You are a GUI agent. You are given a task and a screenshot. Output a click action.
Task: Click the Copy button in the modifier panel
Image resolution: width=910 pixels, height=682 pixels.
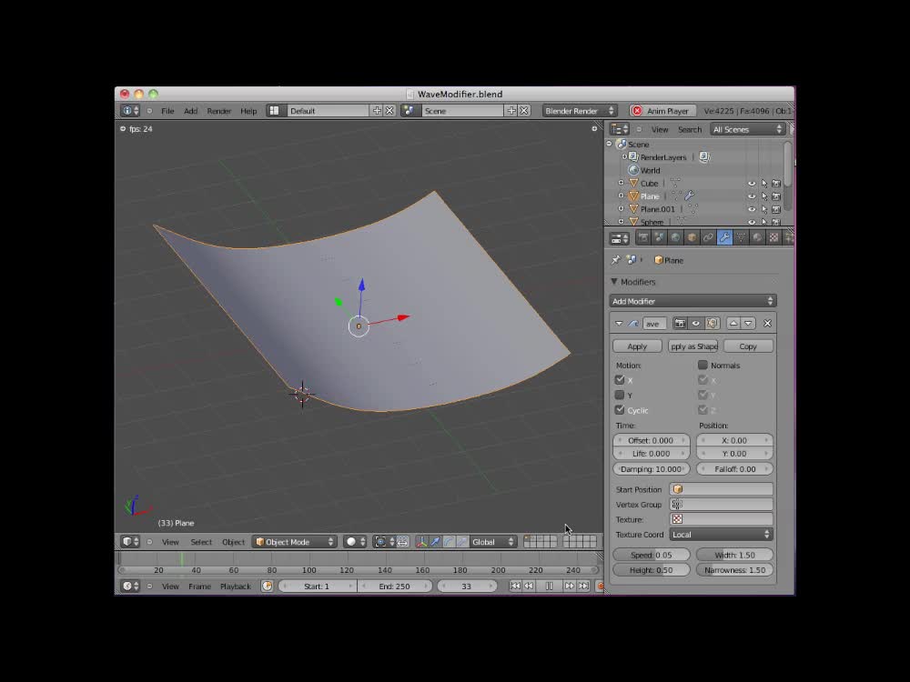(x=748, y=346)
